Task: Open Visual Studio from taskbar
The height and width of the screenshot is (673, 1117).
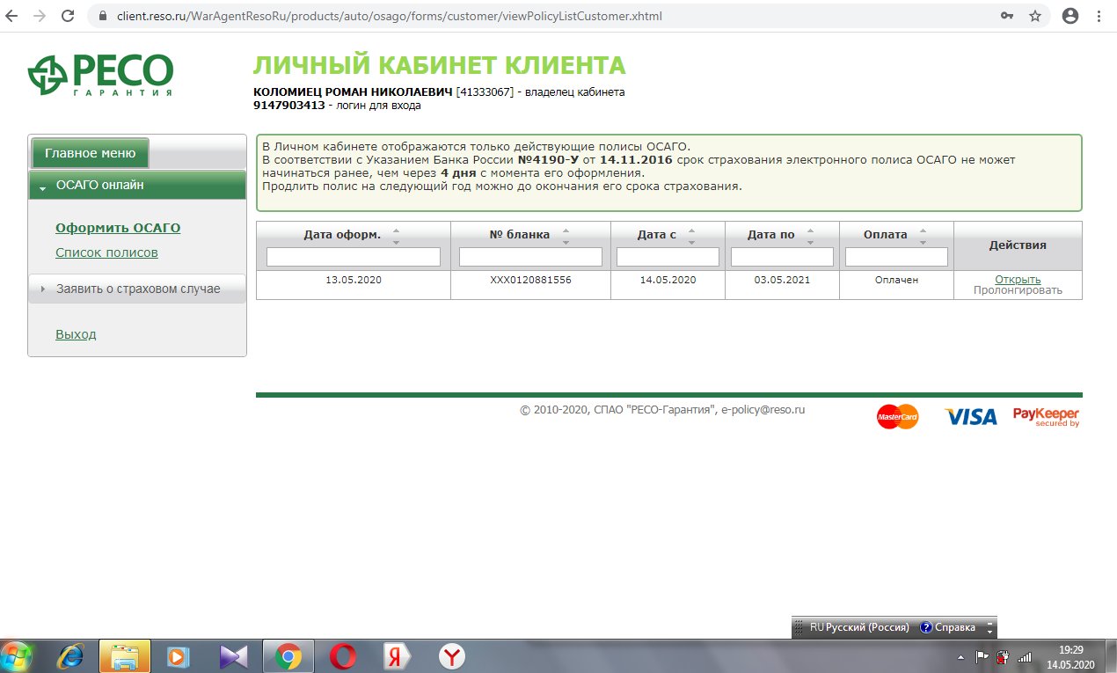Action: point(233,656)
